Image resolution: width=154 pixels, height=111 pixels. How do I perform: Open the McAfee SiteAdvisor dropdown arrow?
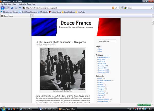pyautogui.click(x=152, y=105)
